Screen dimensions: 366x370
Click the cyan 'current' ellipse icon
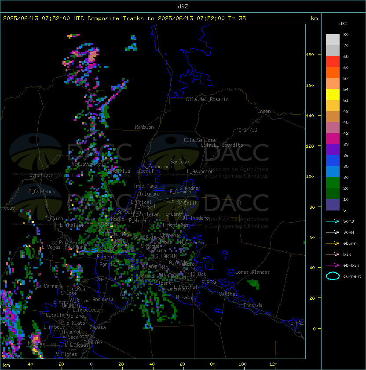pos(333,276)
